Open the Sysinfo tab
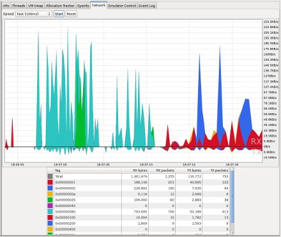Screen dimensions: 281x237 (x=83, y=6)
